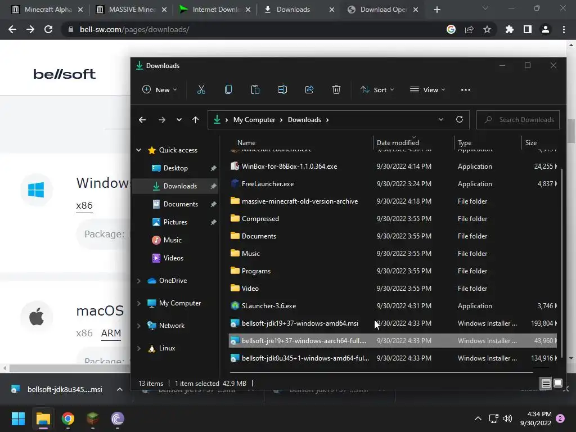Open Chrome extensions puzzle icon
The height and width of the screenshot is (432, 576).
click(x=510, y=29)
